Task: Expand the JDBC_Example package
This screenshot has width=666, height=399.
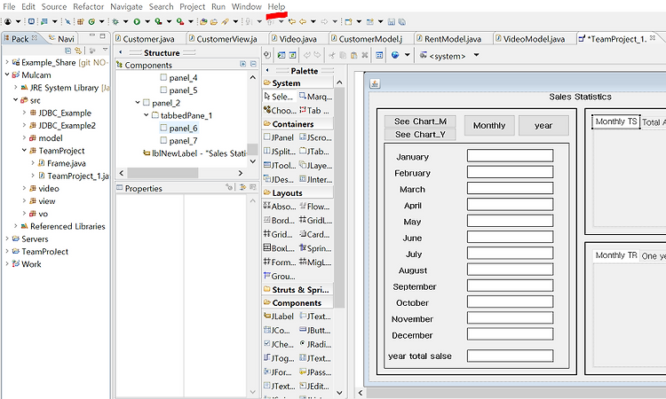Action: (24, 113)
